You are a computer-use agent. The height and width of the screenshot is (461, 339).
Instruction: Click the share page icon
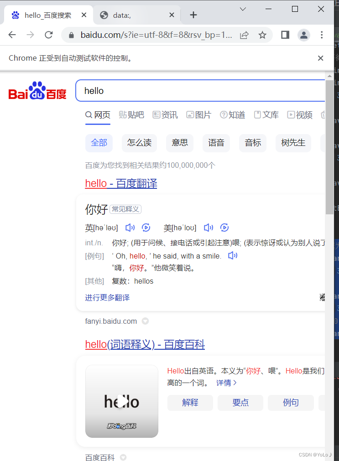(244, 35)
